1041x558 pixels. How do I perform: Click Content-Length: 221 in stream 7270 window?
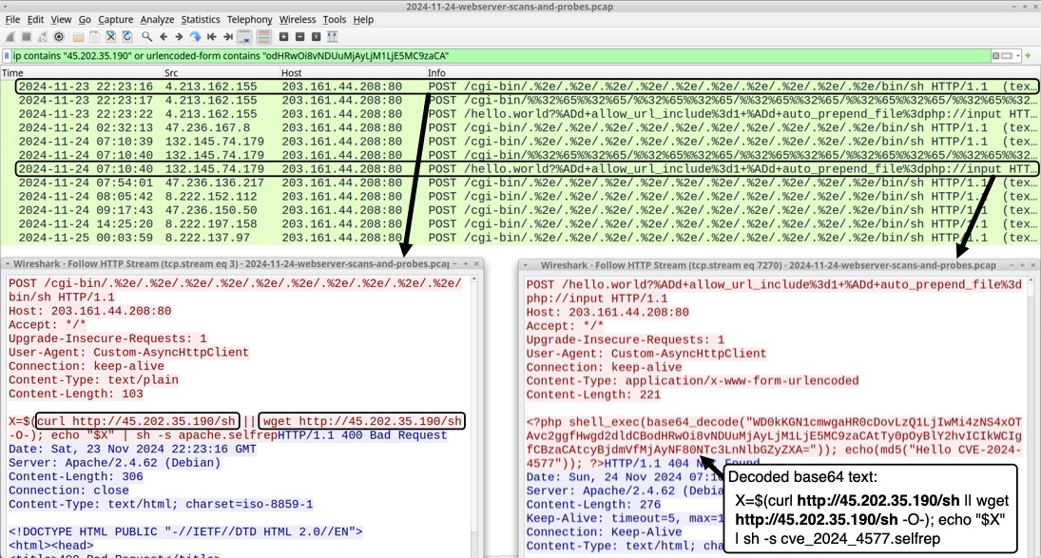(593, 394)
